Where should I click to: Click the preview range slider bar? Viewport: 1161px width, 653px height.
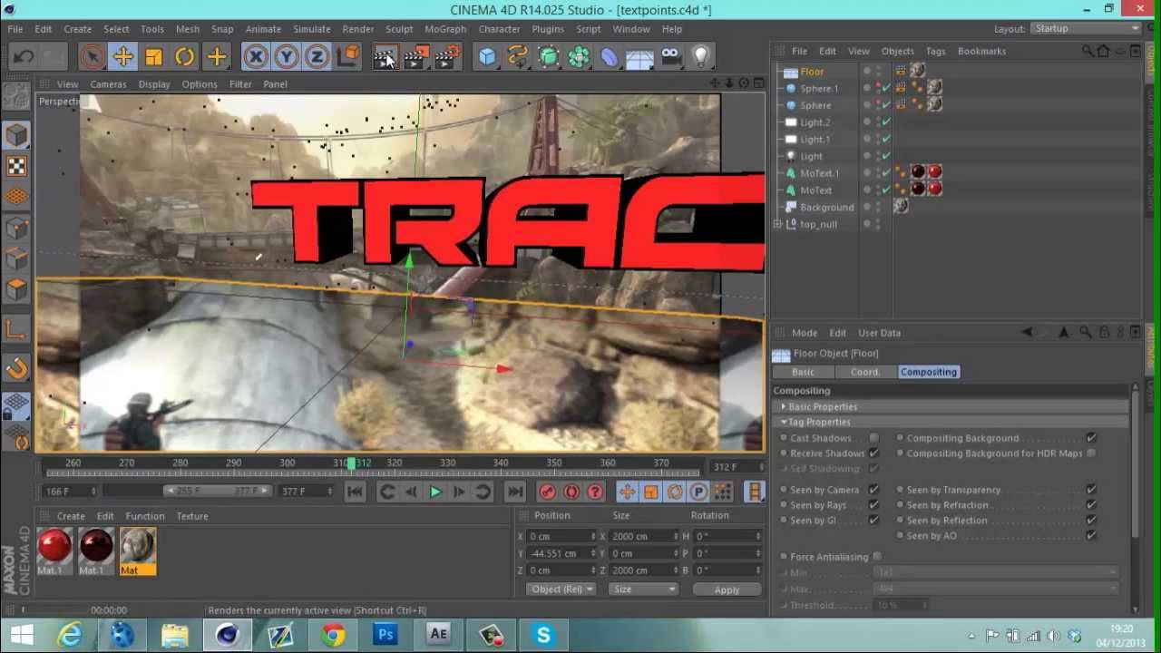click(x=216, y=492)
